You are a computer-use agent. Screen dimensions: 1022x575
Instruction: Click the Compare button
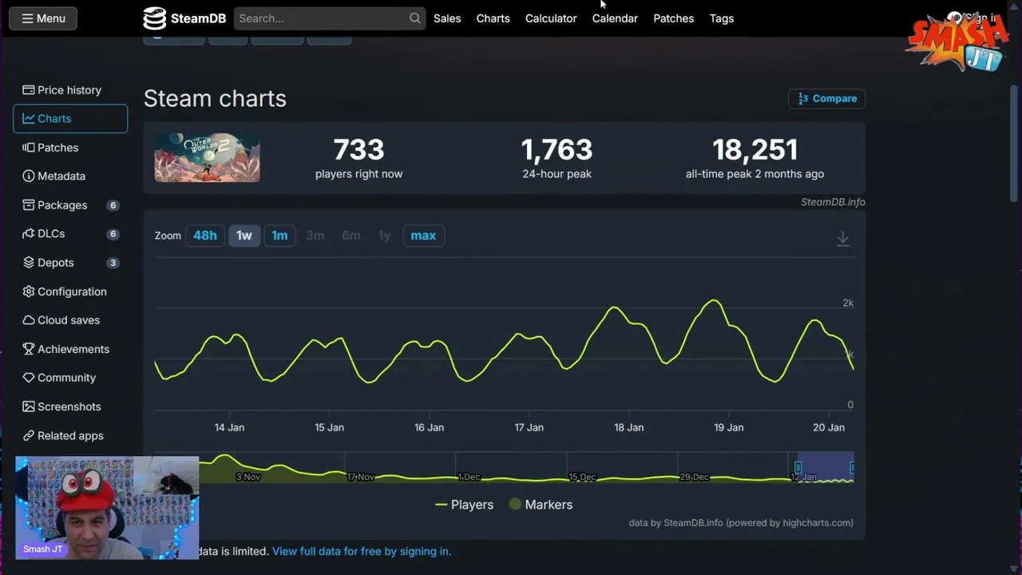(x=826, y=98)
